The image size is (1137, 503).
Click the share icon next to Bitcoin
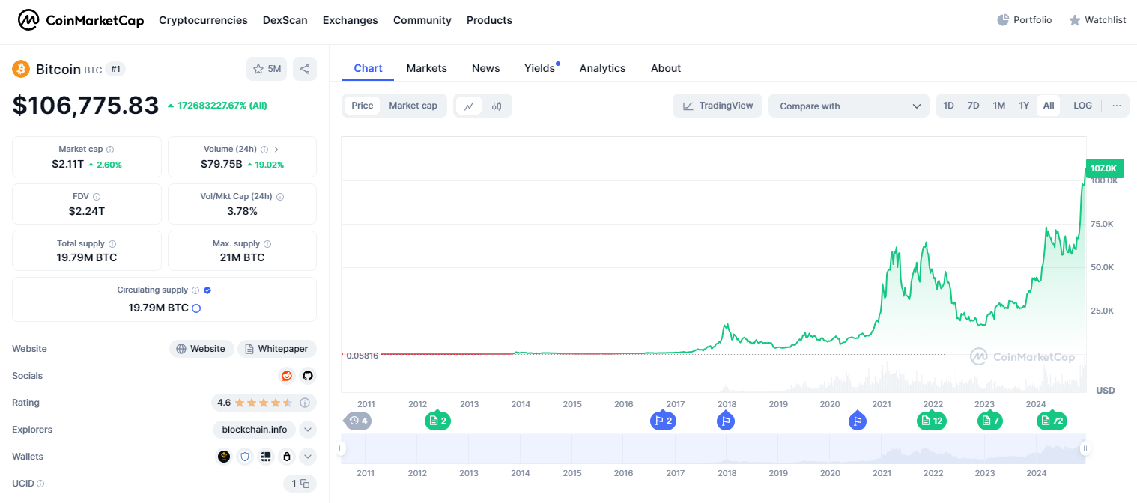305,69
